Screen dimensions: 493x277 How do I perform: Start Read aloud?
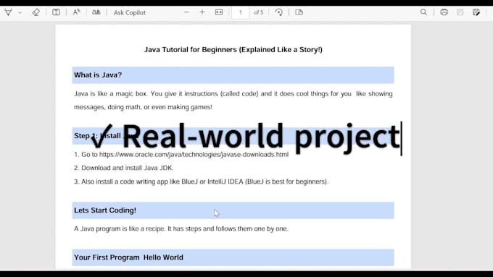pos(76,12)
